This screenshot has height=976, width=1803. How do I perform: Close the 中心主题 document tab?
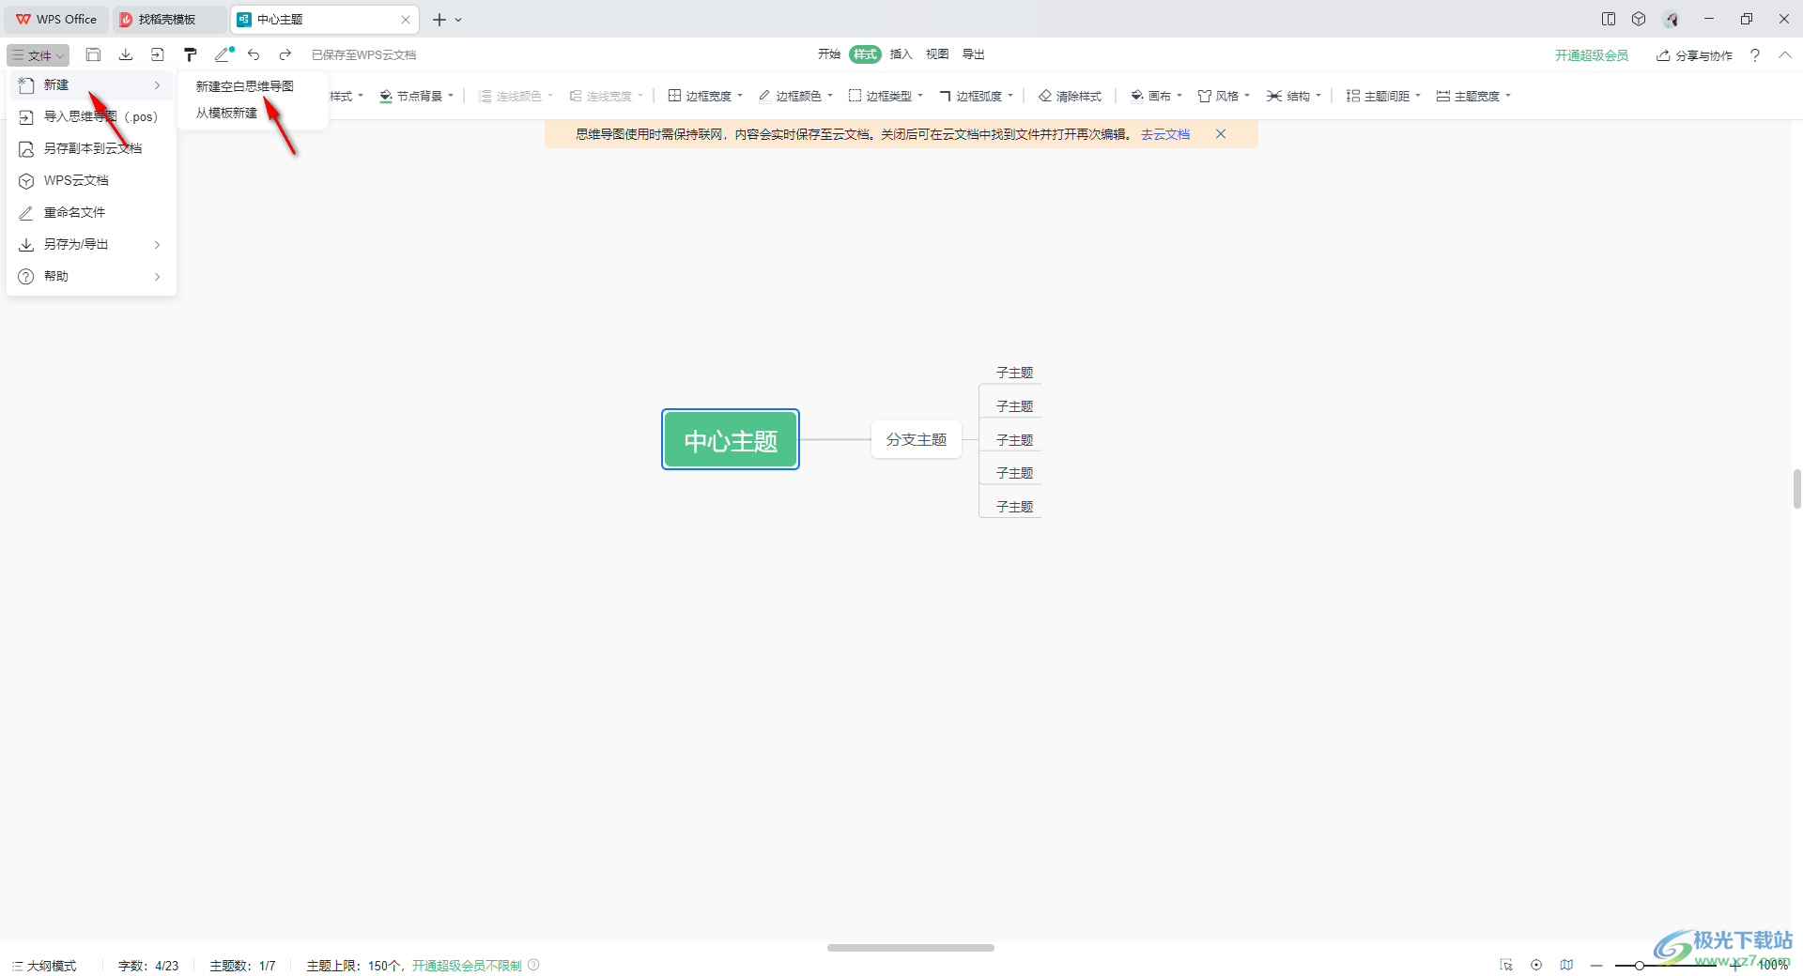[406, 20]
